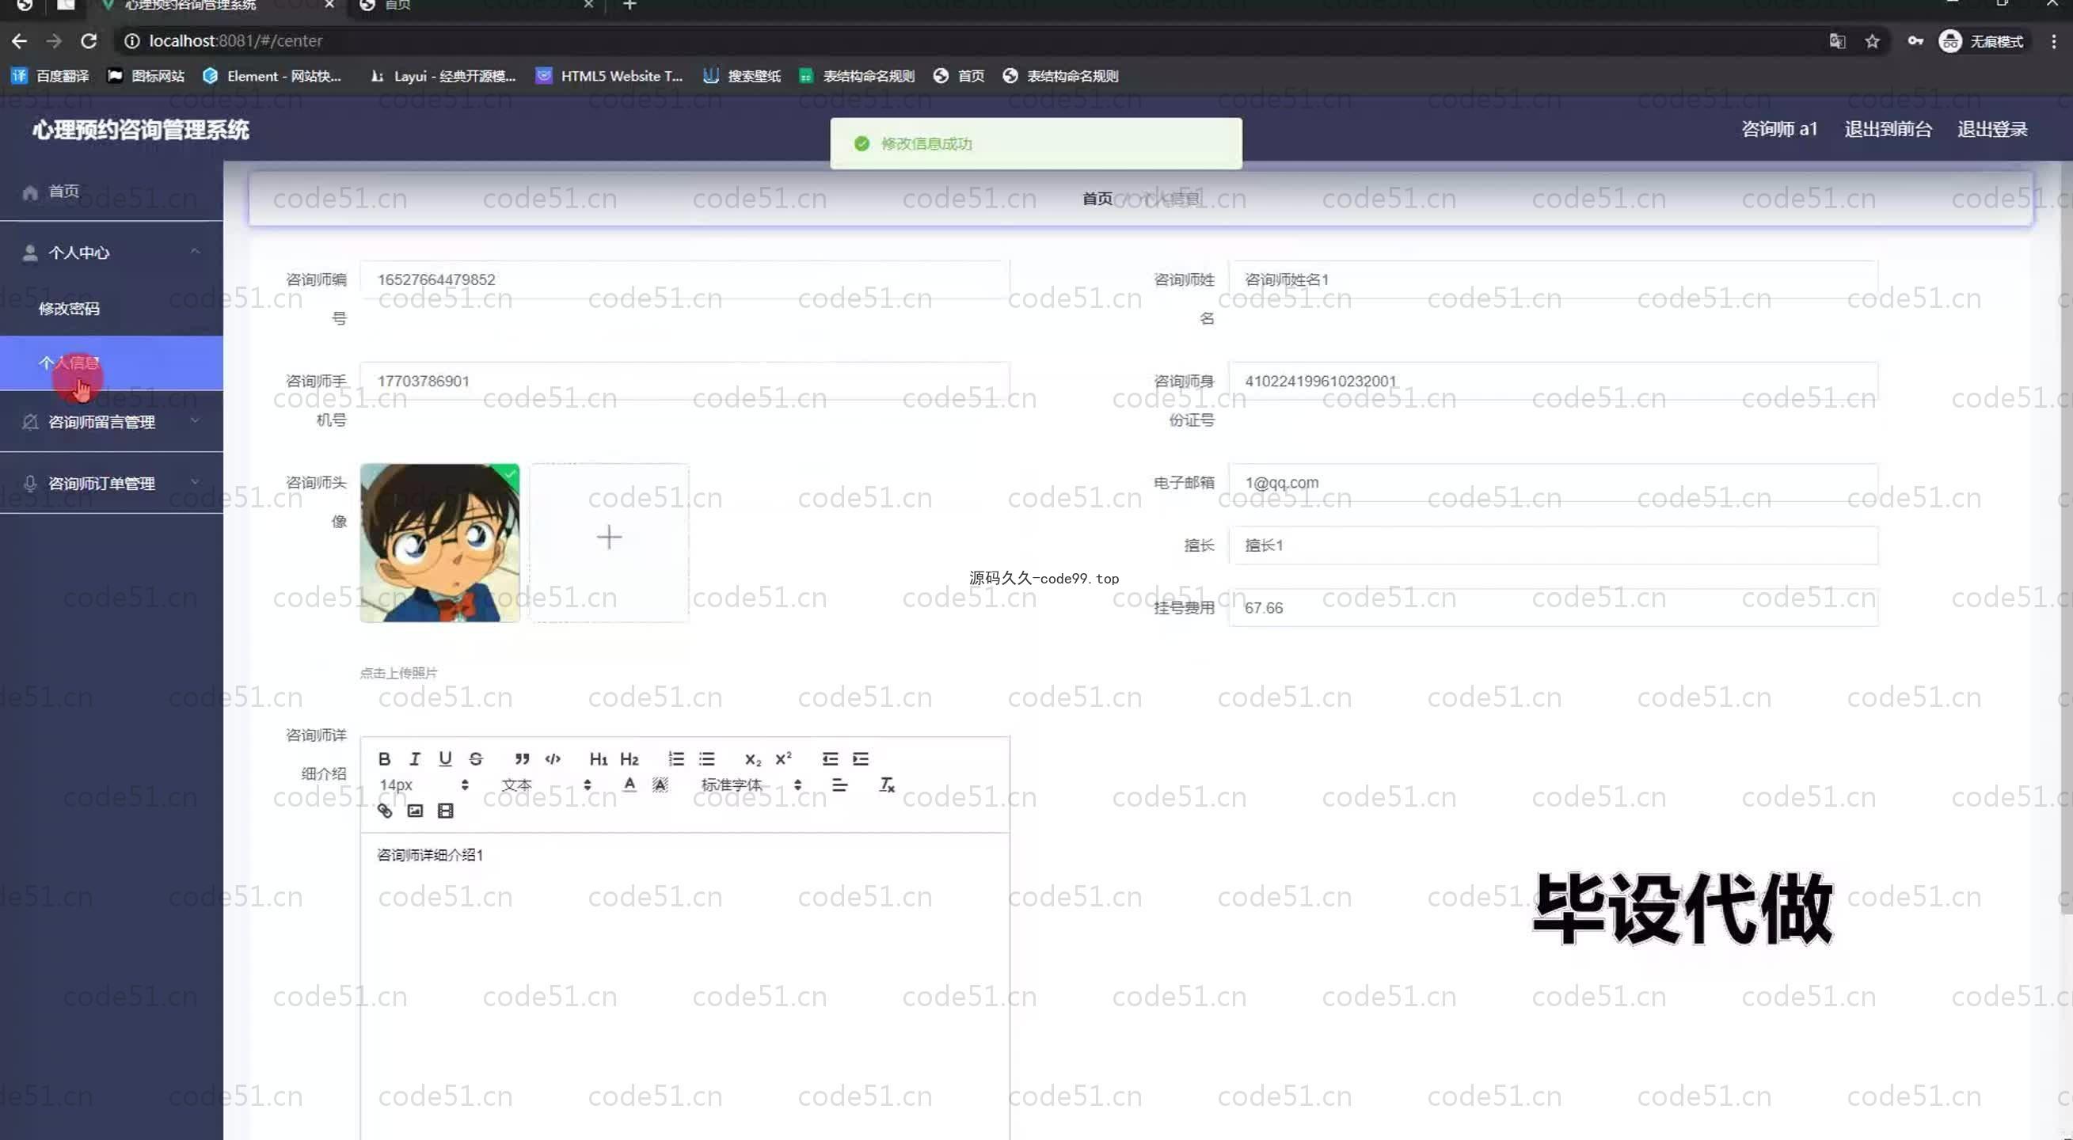Open the 图标网站 bookmark
Viewport: 2073px width, 1140px height.
tap(146, 76)
